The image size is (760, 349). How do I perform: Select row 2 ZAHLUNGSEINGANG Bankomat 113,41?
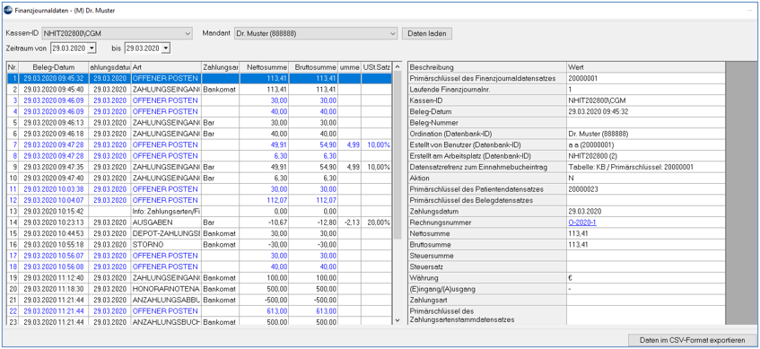(198, 89)
